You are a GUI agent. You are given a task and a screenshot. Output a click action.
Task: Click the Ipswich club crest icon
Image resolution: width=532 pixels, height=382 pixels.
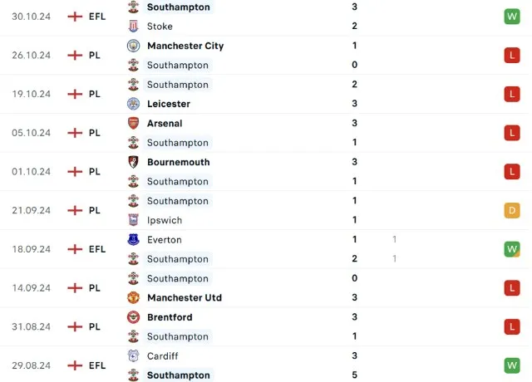point(133,220)
